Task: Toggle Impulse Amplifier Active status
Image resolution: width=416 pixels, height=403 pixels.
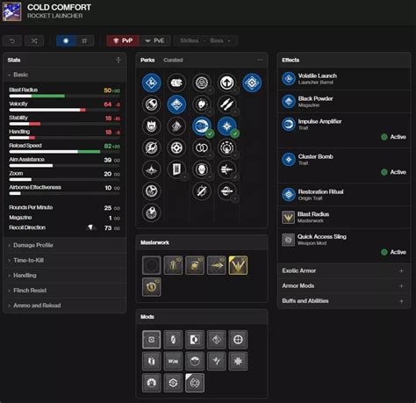Action: 394,137
